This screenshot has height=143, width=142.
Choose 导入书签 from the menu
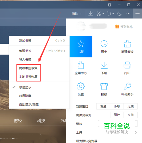click(39, 59)
